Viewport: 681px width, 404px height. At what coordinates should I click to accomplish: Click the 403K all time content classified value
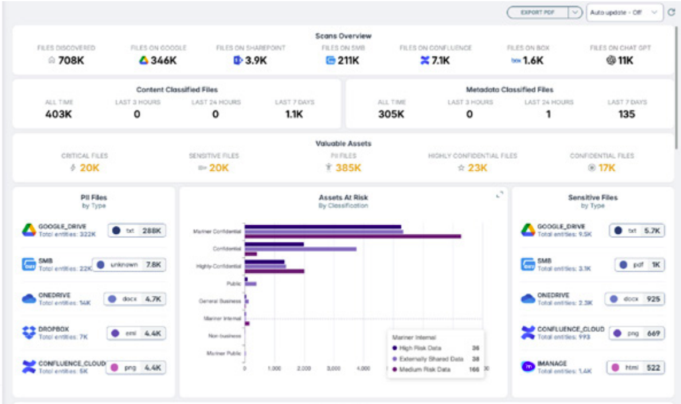click(x=58, y=114)
